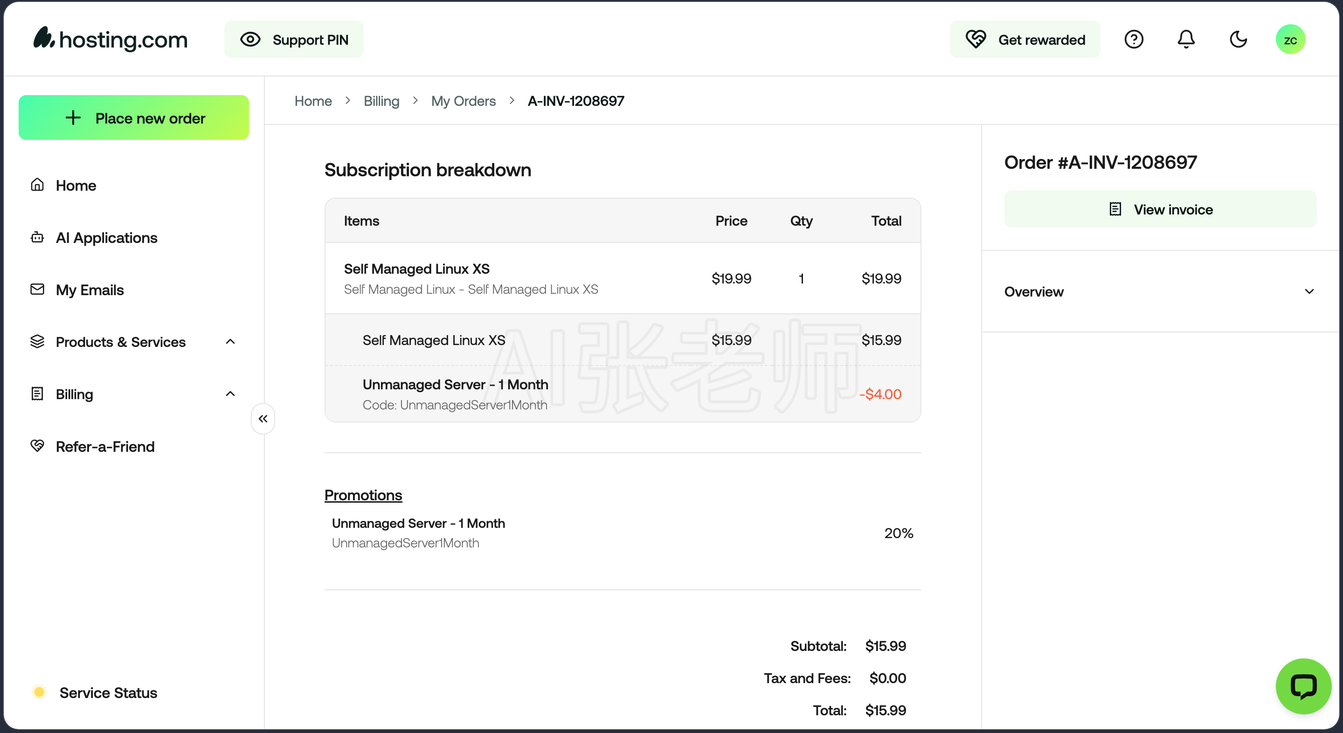Screen dimensions: 1343x733
Task: Click the Overview section heading
Action: point(1033,291)
